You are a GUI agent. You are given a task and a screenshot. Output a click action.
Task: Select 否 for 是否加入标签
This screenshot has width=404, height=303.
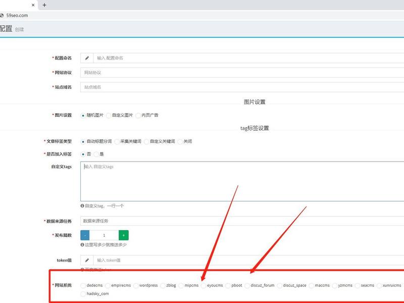(83, 155)
